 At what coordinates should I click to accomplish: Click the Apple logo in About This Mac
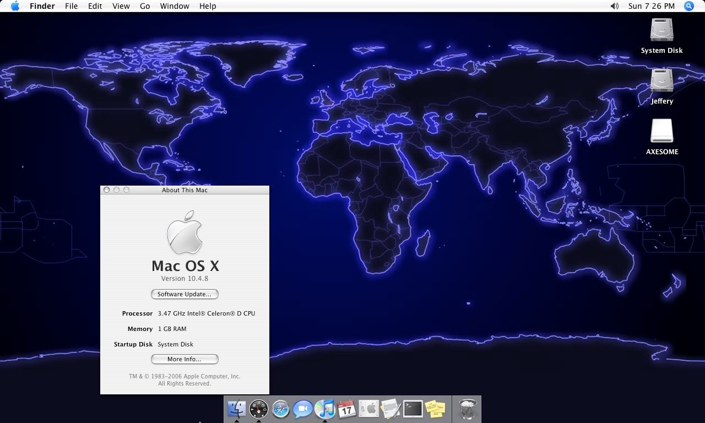tap(185, 232)
